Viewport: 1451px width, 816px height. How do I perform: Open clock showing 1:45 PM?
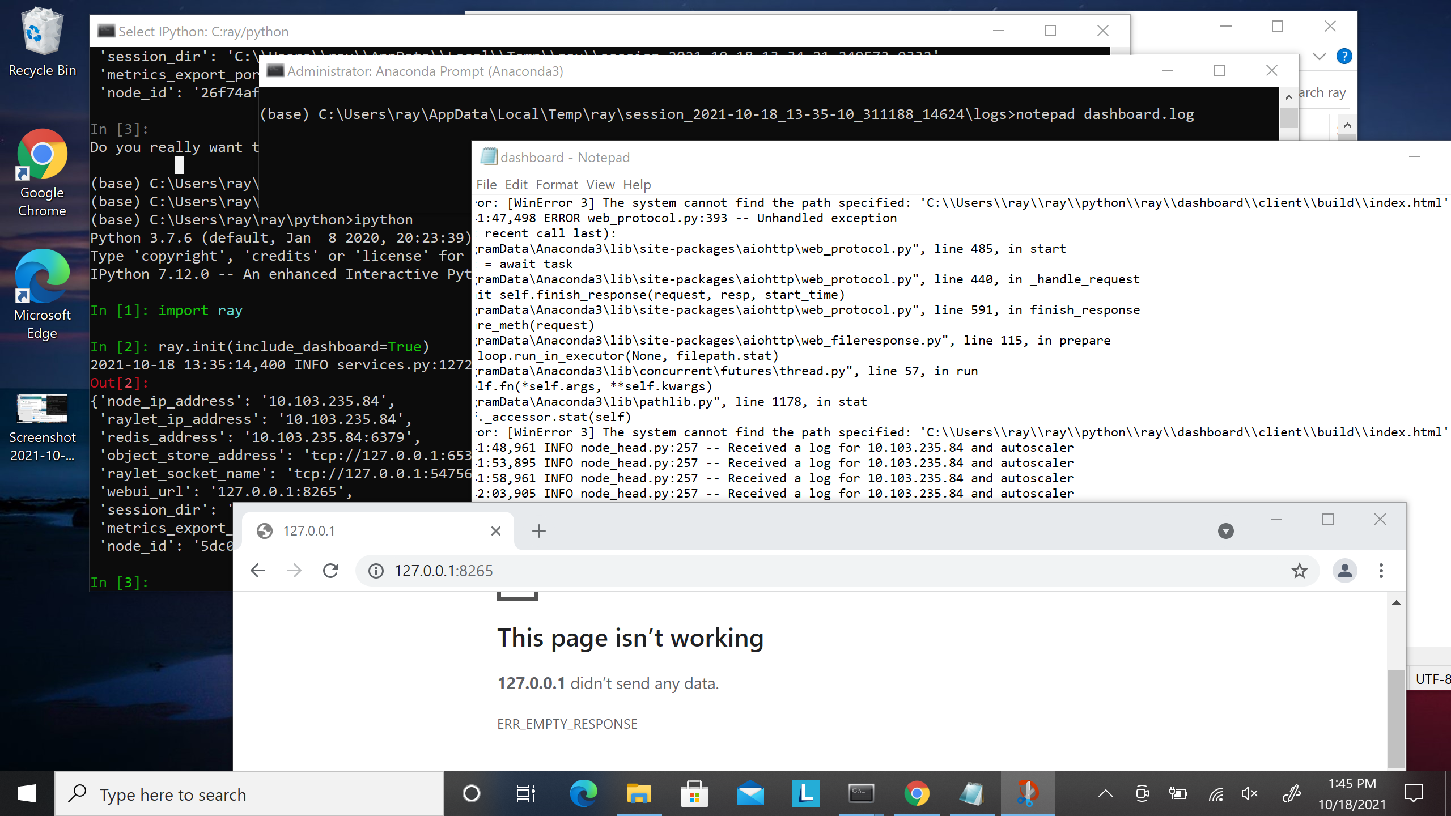tap(1352, 794)
